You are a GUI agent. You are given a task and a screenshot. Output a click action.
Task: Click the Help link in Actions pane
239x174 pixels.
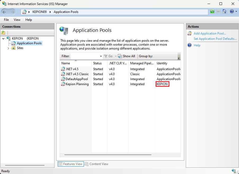197,45
